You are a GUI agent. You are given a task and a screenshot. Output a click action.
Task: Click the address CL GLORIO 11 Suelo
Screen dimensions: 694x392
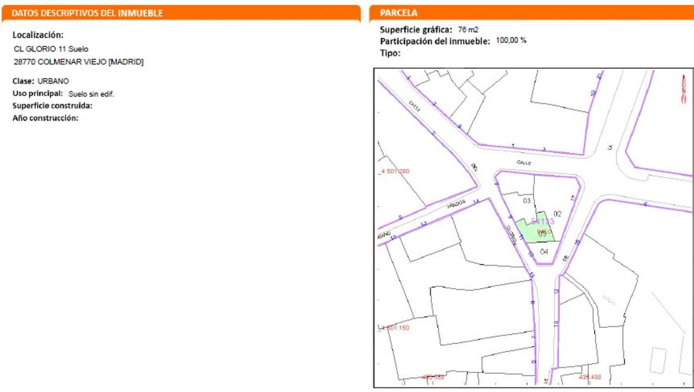[51, 49]
